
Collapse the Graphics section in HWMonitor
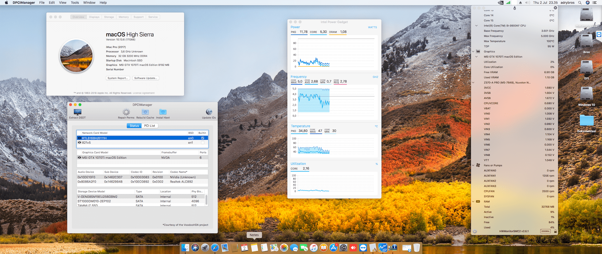point(473,51)
